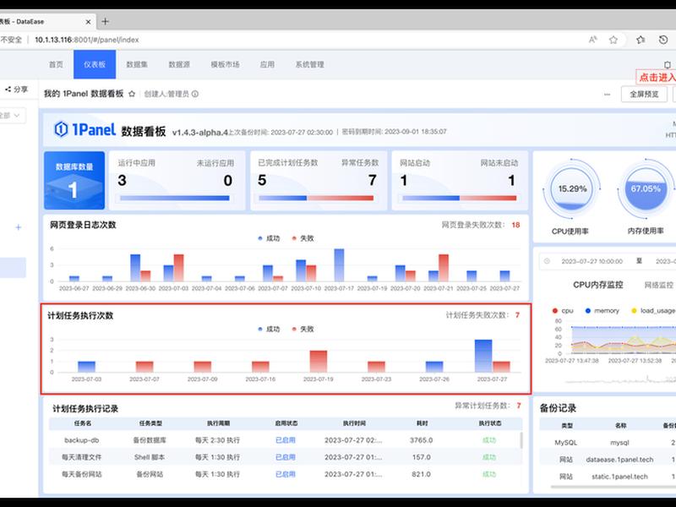Click 已启用 status for 每天清理文件 task
676x507 pixels.
(285, 457)
